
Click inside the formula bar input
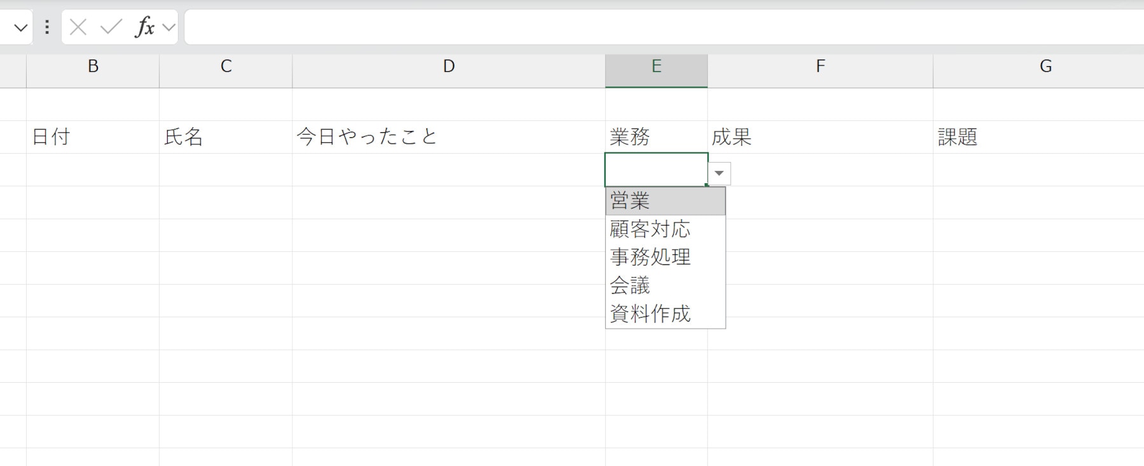[661, 27]
